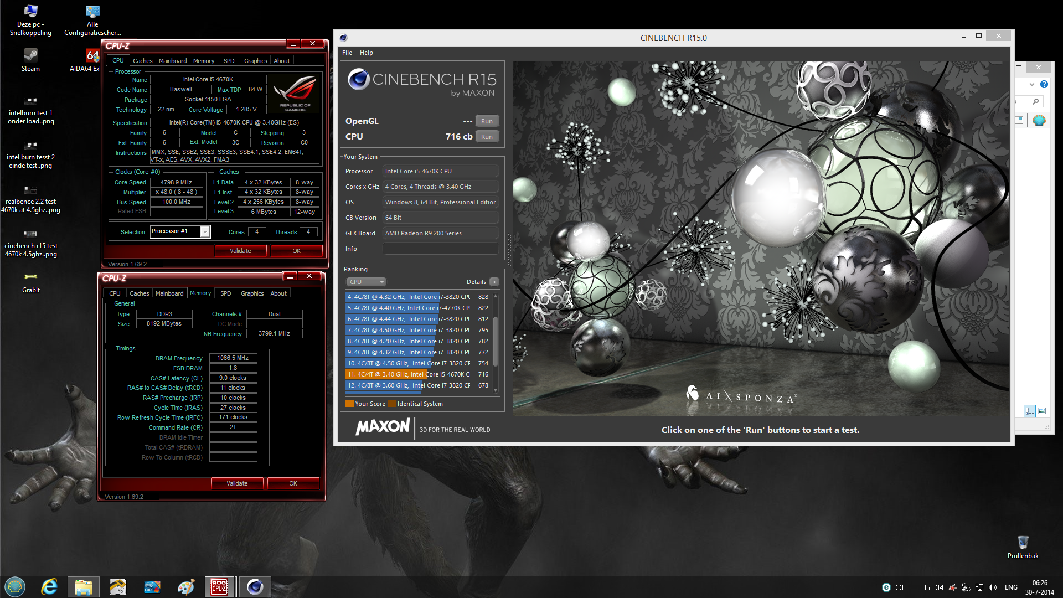Open the Processor #1 selection dropdown
This screenshot has width=1063, height=598.
coord(205,232)
